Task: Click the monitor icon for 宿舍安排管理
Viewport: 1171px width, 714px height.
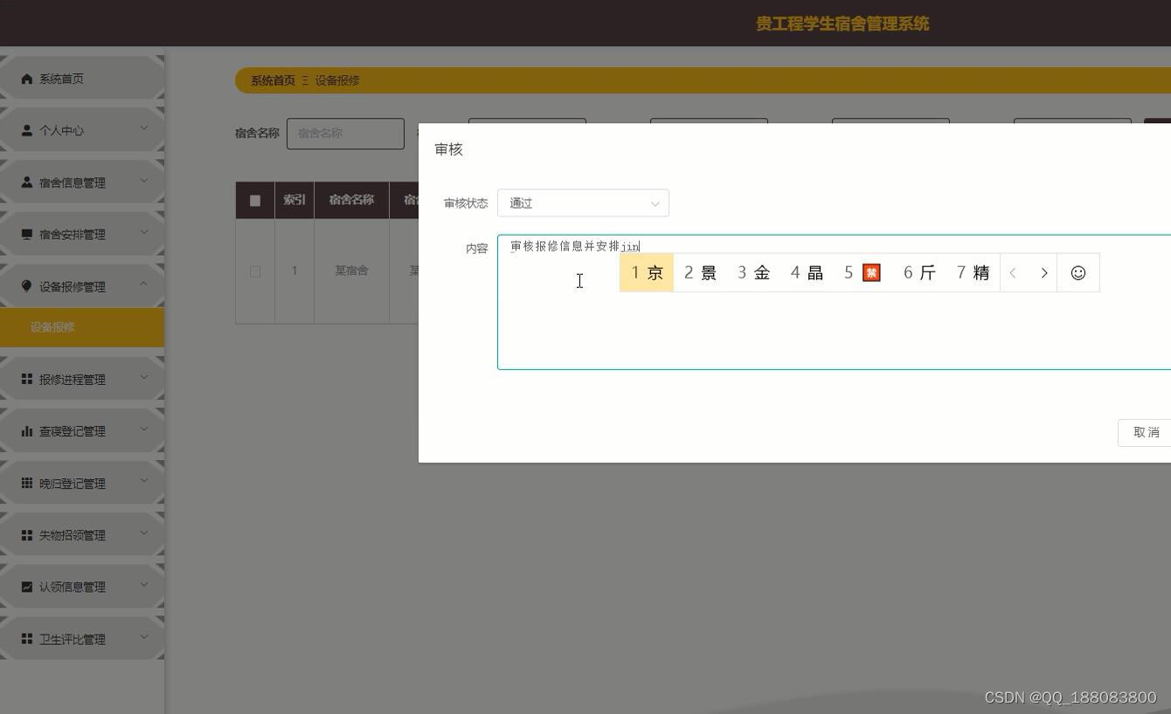Action: point(27,233)
